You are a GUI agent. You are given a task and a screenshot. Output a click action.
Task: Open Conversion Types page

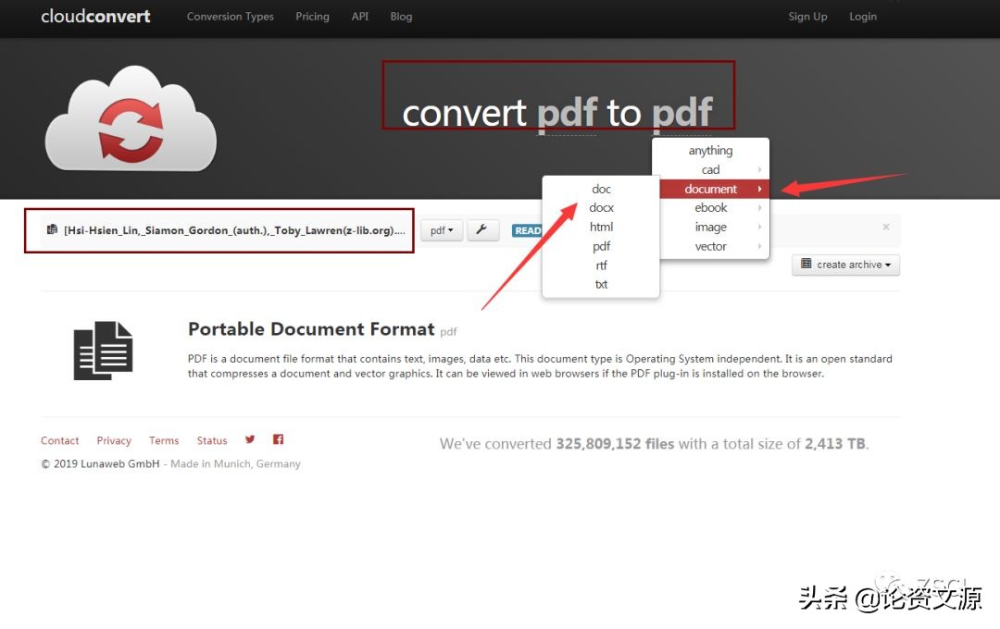click(231, 17)
